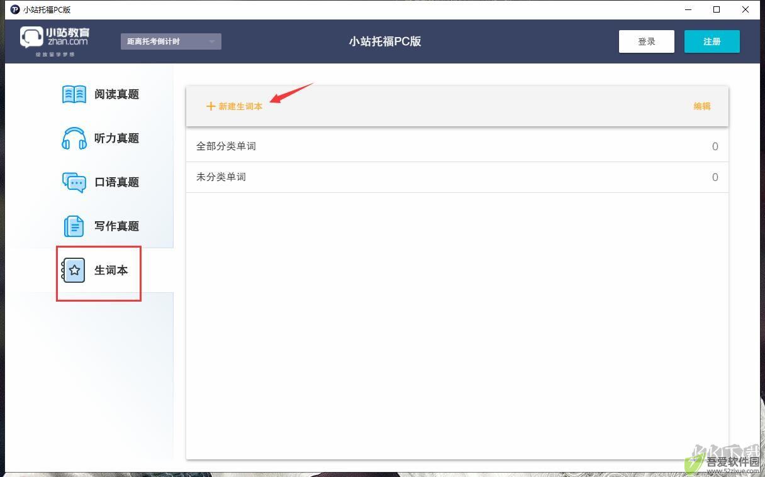The width and height of the screenshot is (765, 477).
Task: Minimize the 小站托福PC版 window
Action: pyautogui.click(x=688, y=9)
